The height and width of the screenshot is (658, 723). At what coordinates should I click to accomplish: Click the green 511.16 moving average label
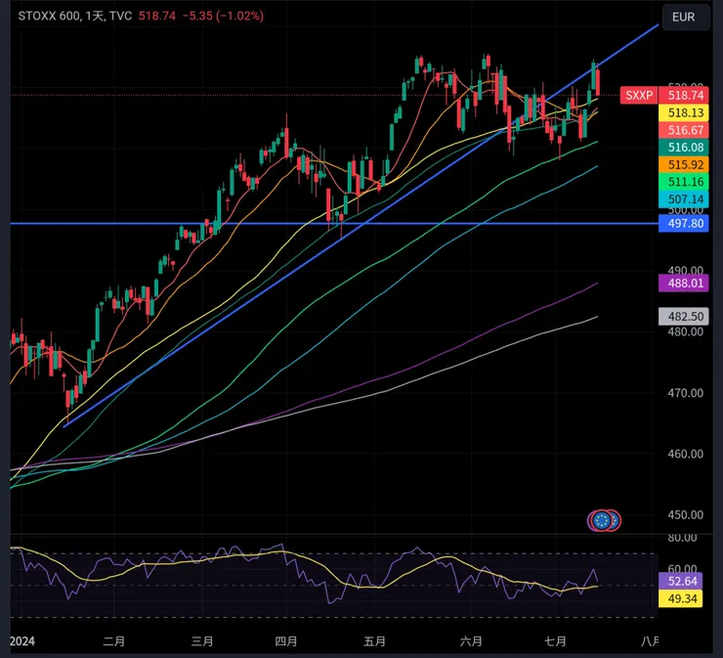[x=683, y=182]
